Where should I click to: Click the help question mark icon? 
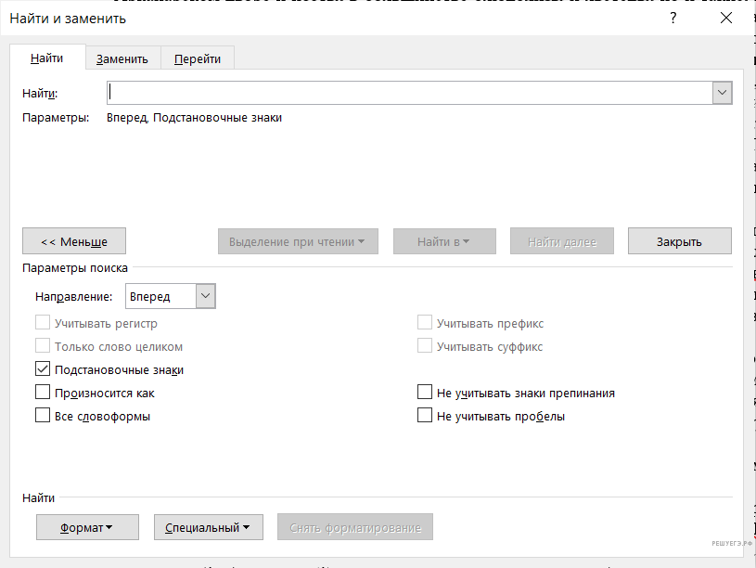(x=673, y=19)
